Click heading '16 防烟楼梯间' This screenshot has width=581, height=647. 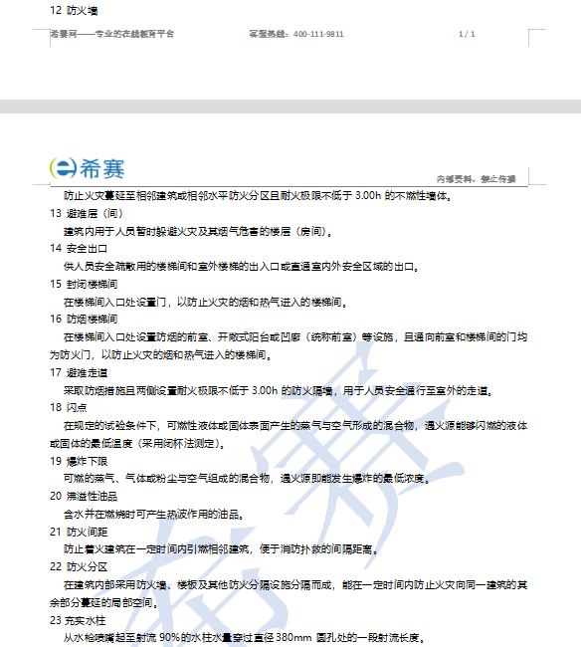pyautogui.click(x=84, y=319)
